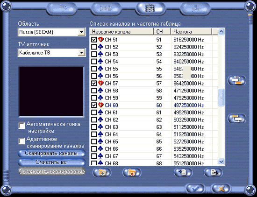Viewport: 257px width, 197px height.
Task: Sort by CH column header
Action: point(162,32)
